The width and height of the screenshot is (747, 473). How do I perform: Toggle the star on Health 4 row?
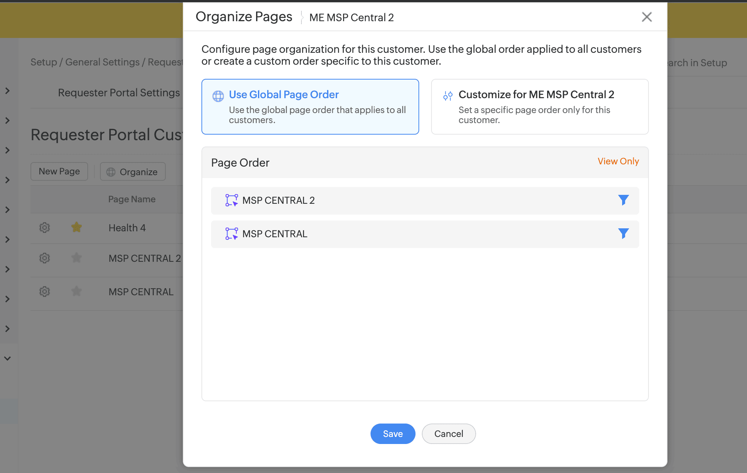tap(77, 227)
